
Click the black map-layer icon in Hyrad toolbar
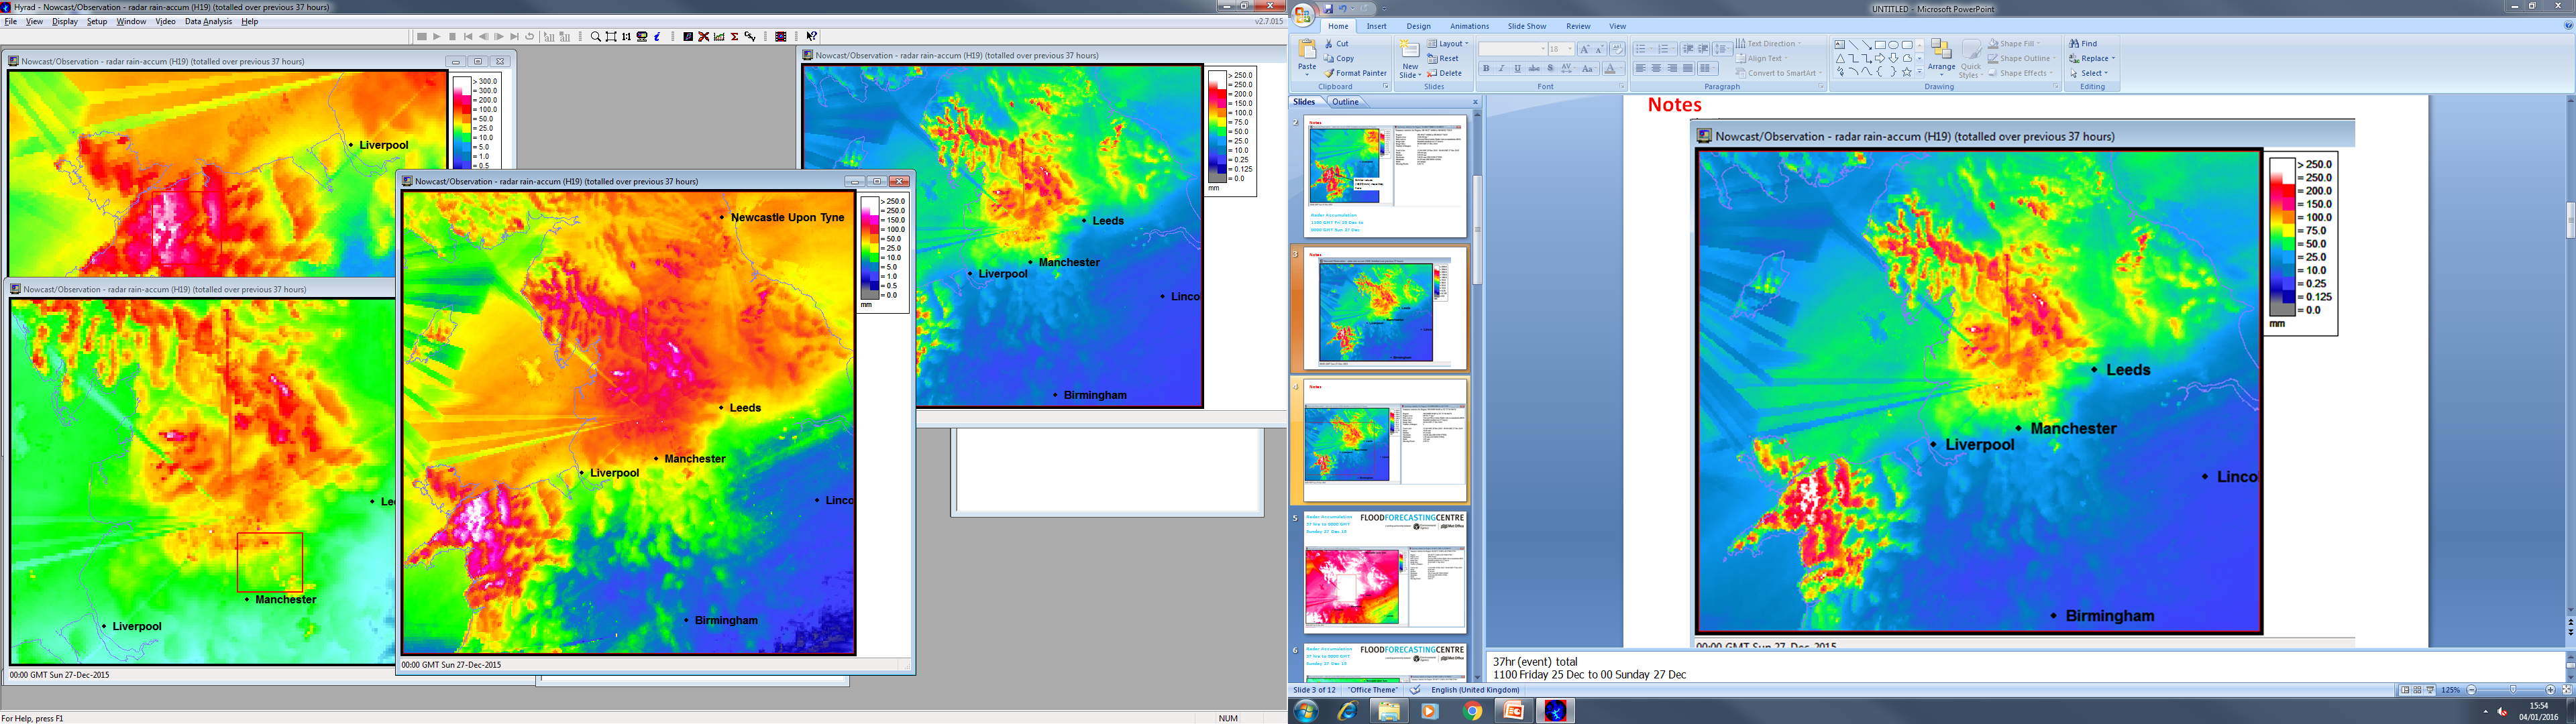688,37
